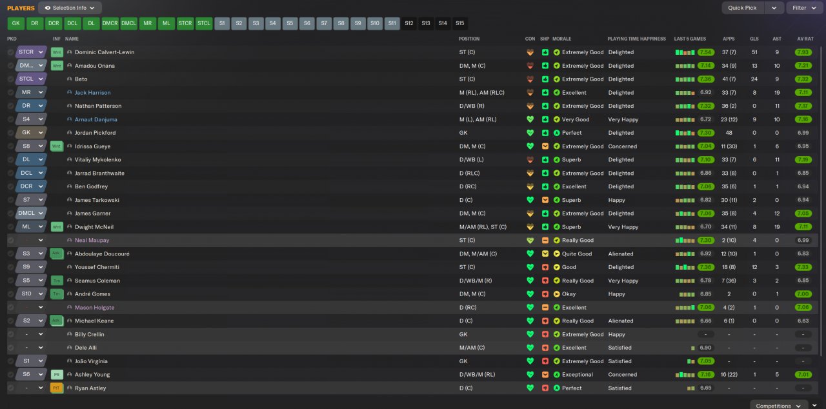This screenshot has height=409, width=826.
Task: Toggle the picked circle for Beto
Action: [x=11, y=79]
